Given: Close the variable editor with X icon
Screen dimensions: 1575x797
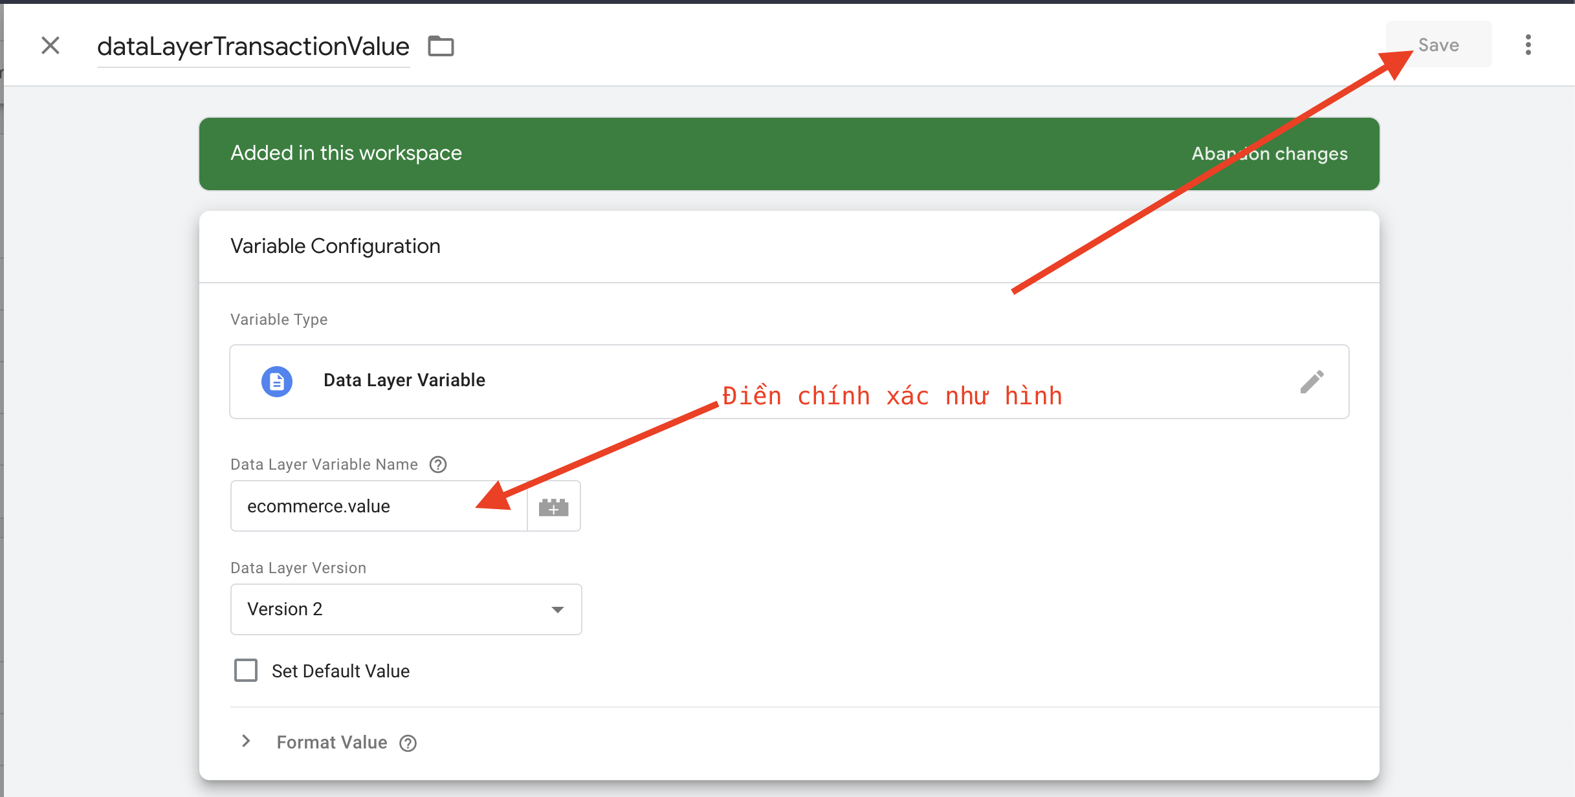Looking at the screenshot, I should pos(50,45).
